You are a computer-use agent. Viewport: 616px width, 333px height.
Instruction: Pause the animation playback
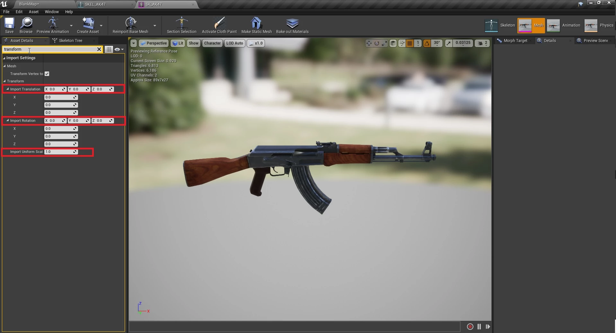[x=479, y=327]
